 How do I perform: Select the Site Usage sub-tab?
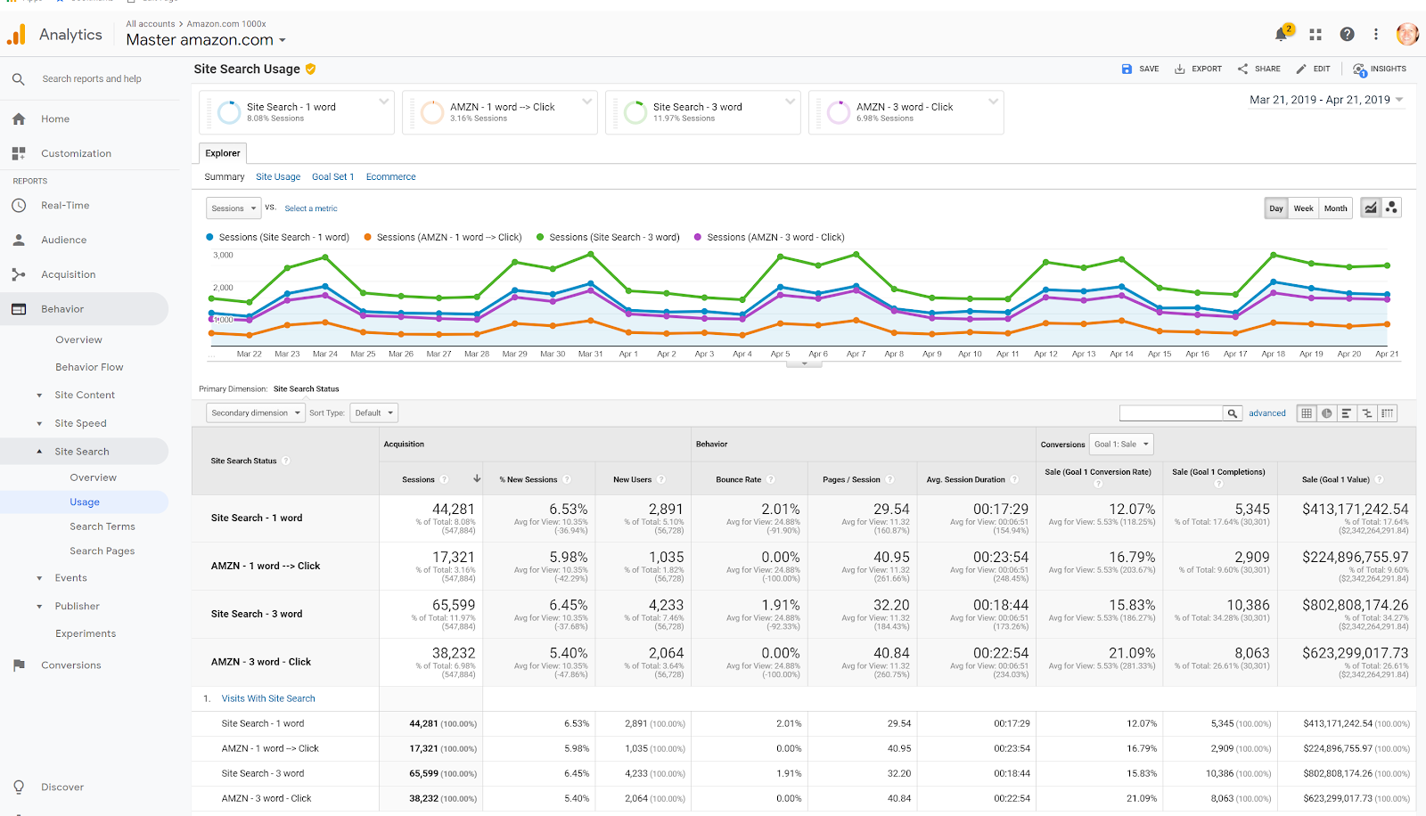(278, 177)
